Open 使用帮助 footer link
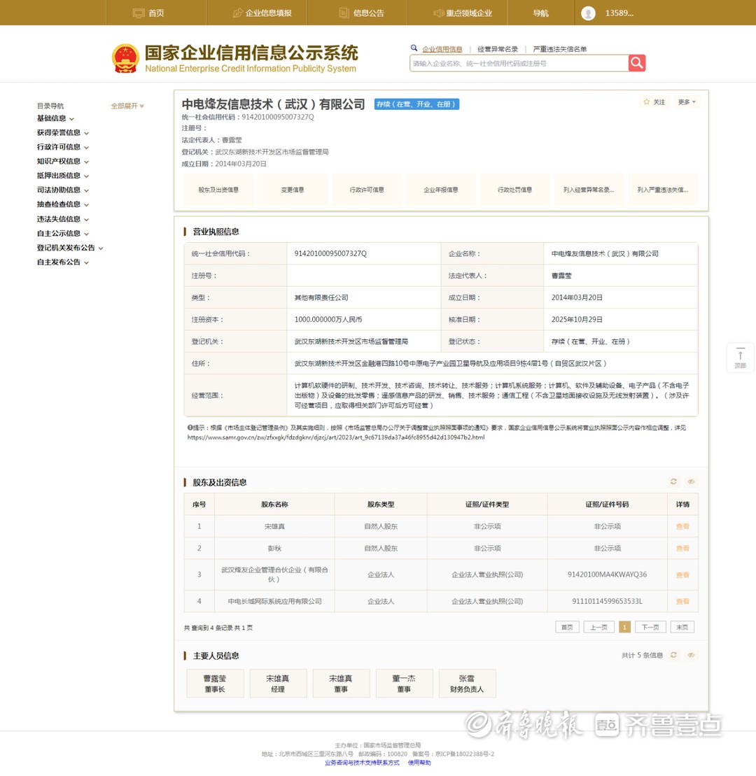The image size is (756, 776). pos(419,763)
